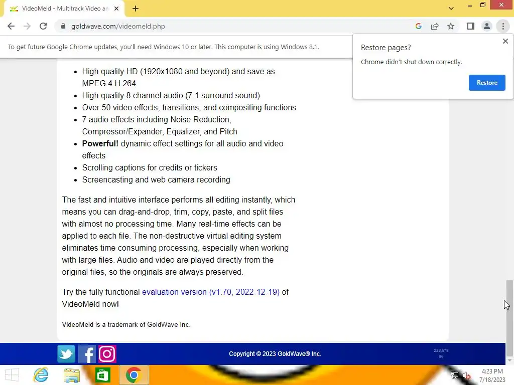Open the network tray icon
This screenshot has width=514, height=385.
tap(454, 375)
